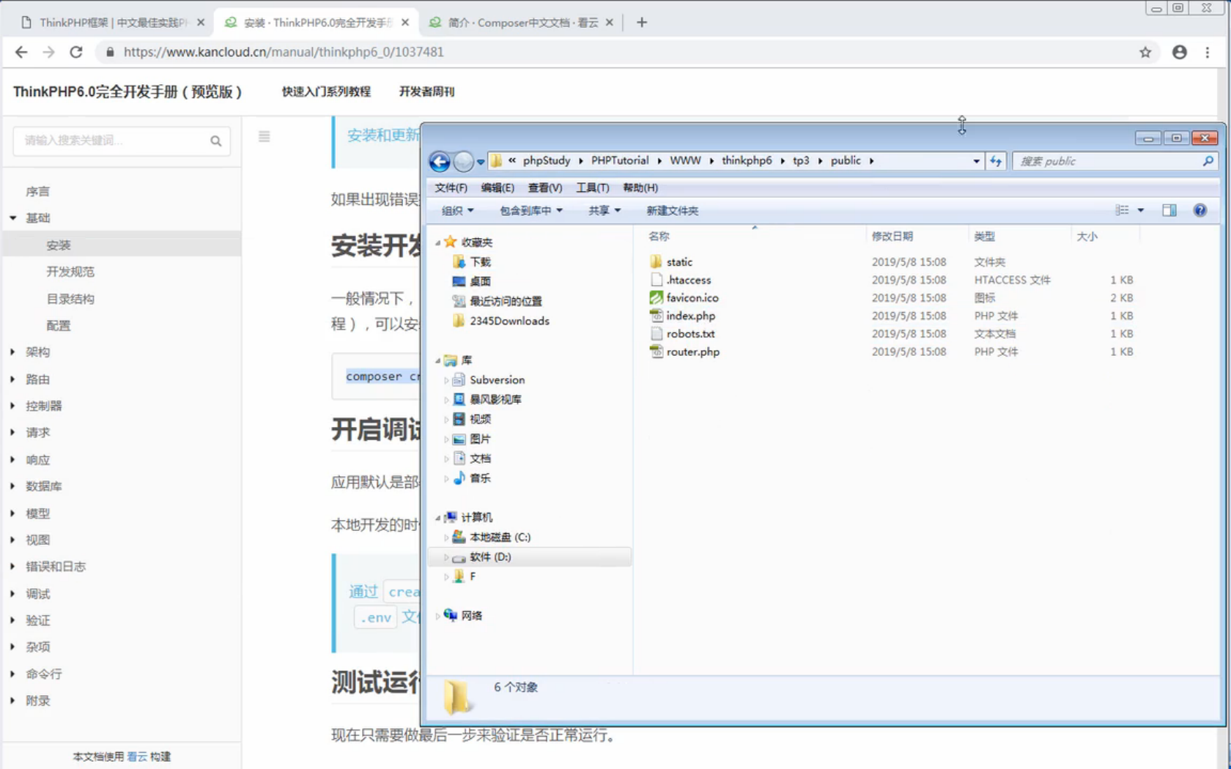Select the static folder icon
This screenshot has width=1231, height=769.
coord(656,261)
